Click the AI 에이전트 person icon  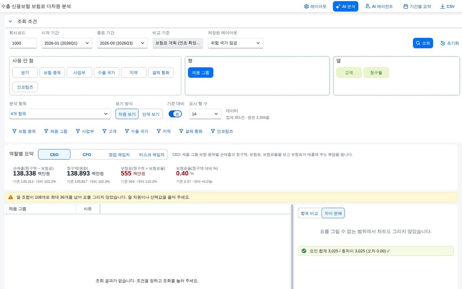(x=368, y=6)
